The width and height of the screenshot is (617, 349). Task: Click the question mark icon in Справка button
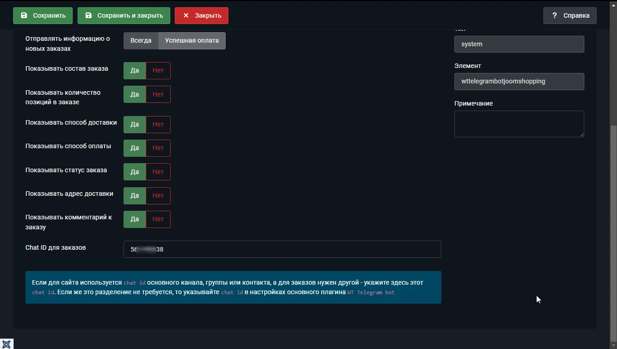pos(554,15)
